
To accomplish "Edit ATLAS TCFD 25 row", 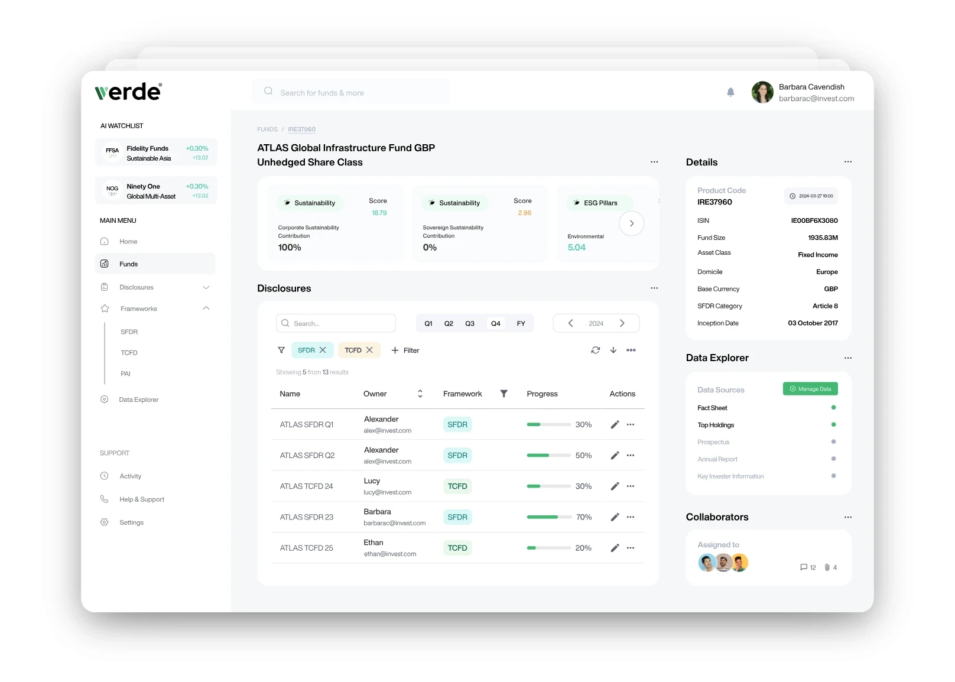I will tap(615, 548).
